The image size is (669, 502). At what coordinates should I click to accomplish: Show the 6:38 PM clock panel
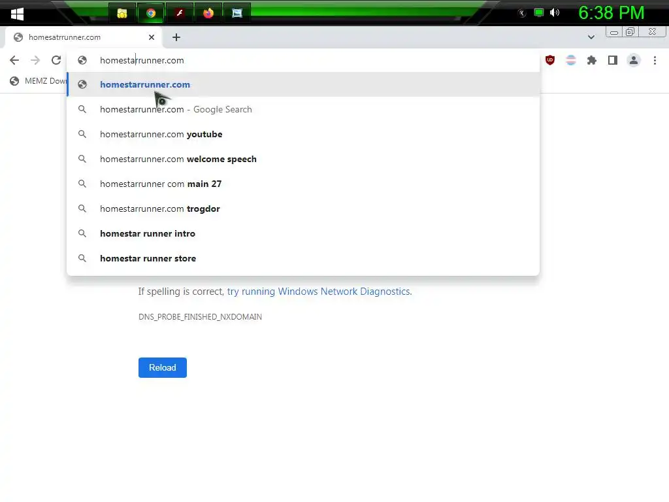point(611,13)
